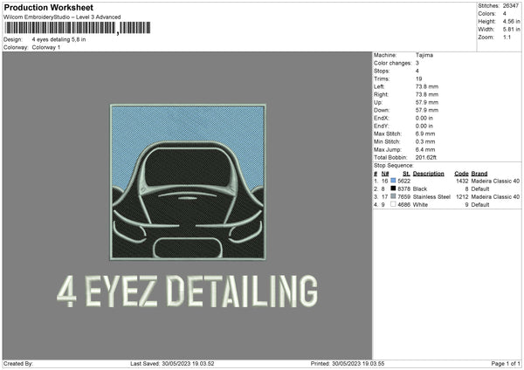Click the 'White' description in row 4
524x370 pixels.
coord(420,205)
